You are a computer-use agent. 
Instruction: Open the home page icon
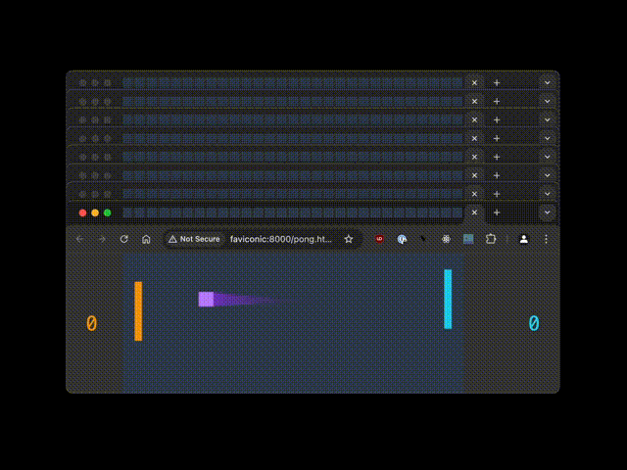tap(146, 239)
